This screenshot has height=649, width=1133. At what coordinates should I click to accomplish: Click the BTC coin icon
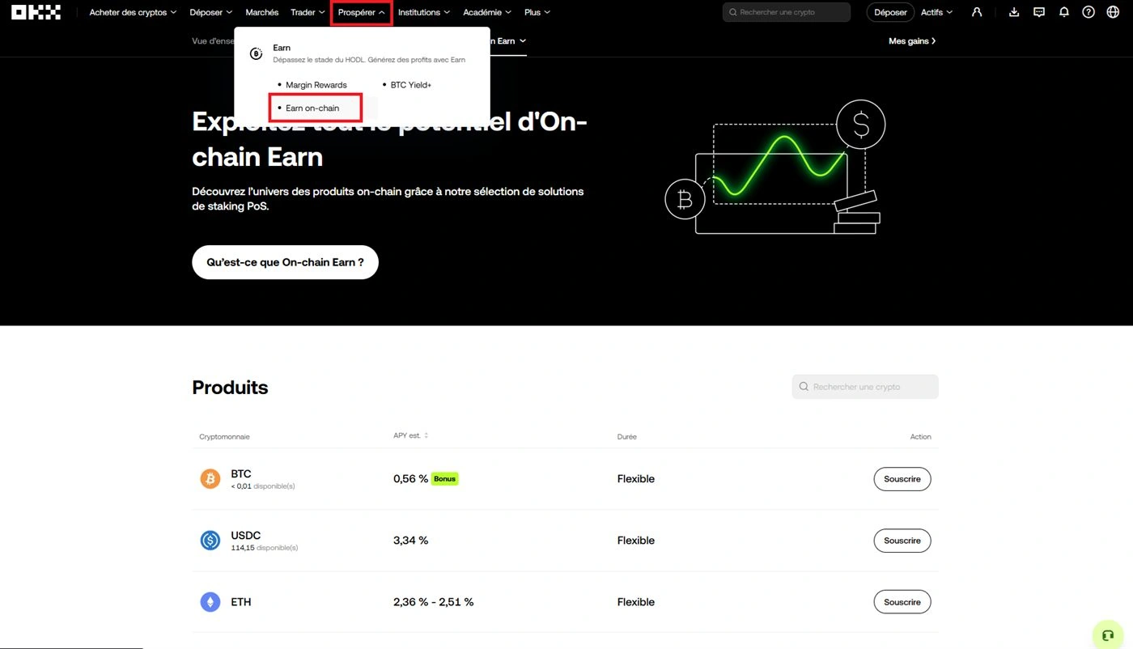210,479
